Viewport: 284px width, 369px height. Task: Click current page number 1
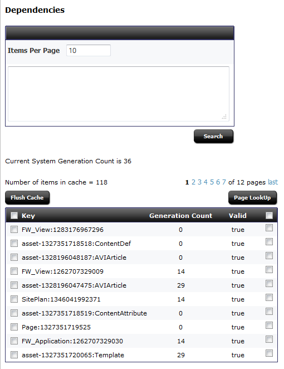(x=187, y=182)
